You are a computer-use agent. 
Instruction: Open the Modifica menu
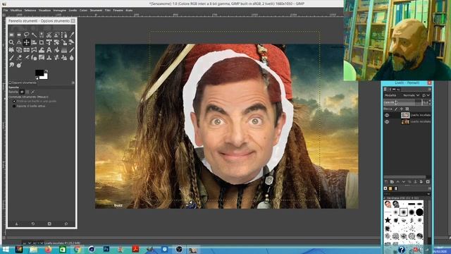pos(16,10)
